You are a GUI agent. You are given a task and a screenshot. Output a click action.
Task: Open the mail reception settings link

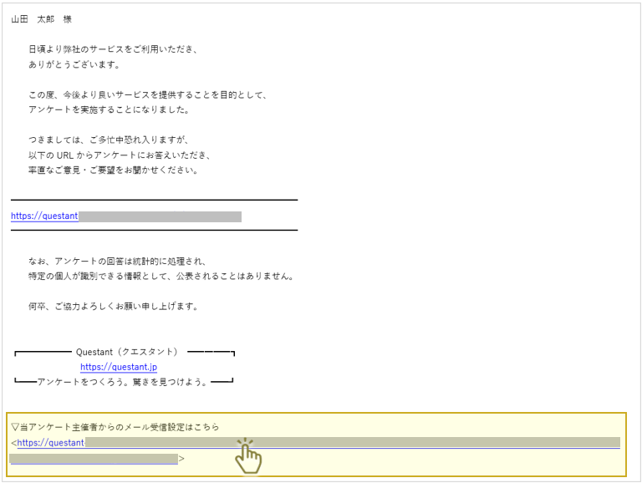315,450
